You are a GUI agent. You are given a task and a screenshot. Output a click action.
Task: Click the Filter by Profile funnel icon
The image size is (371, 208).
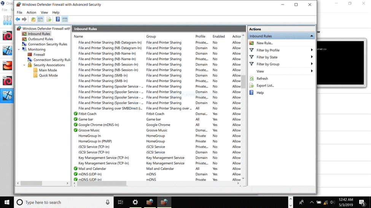point(252,50)
